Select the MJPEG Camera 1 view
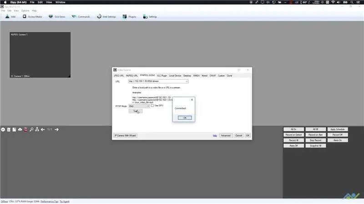 [x=40, y=55]
